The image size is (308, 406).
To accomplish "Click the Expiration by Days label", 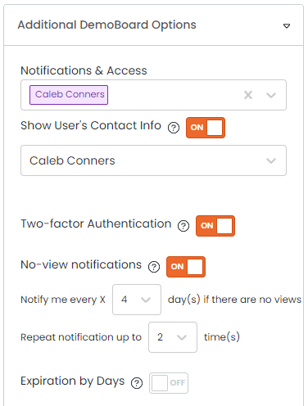I will (x=73, y=381).
